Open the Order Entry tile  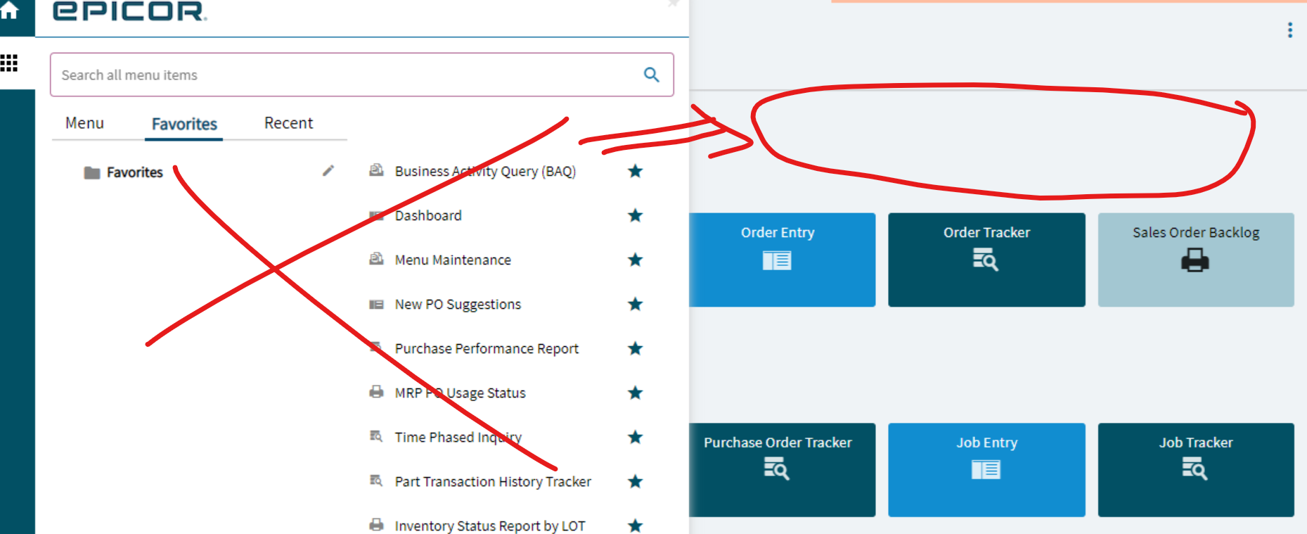[782, 260]
